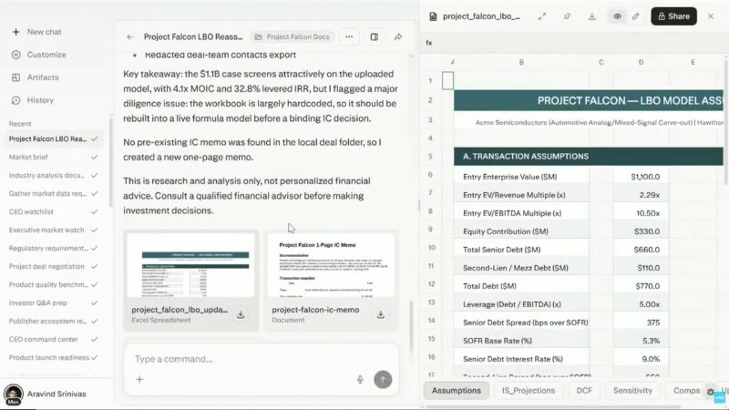Open the CEO watchlist chat
The width and height of the screenshot is (729, 410).
click(53, 211)
